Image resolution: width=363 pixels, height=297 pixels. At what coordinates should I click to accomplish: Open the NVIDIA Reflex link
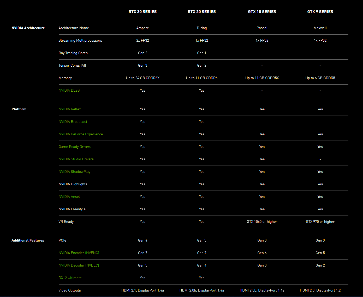coord(70,109)
